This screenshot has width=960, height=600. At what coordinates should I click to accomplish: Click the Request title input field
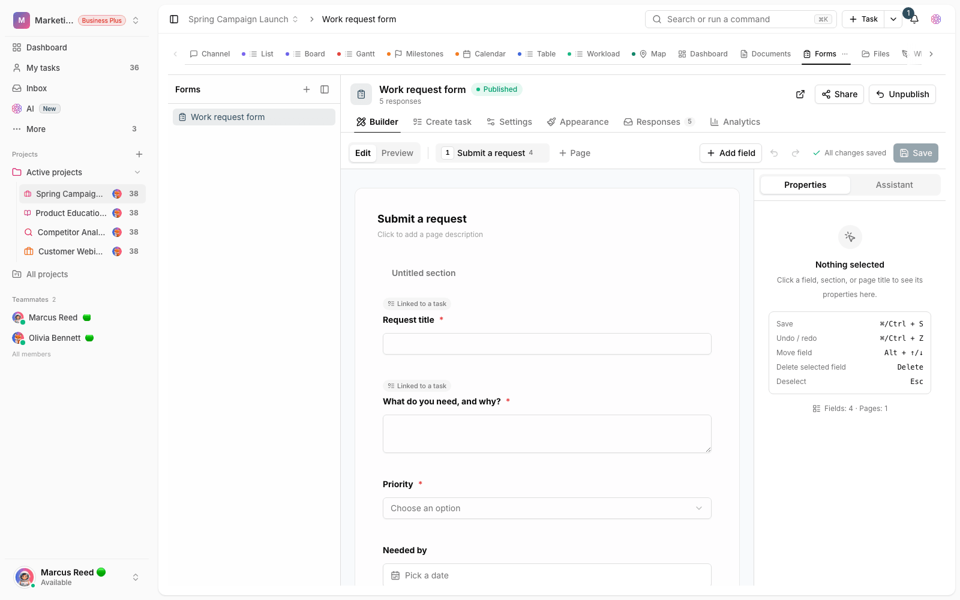point(547,344)
